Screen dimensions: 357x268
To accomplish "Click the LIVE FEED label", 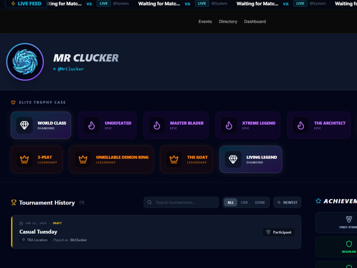I will pyautogui.click(x=30, y=4).
